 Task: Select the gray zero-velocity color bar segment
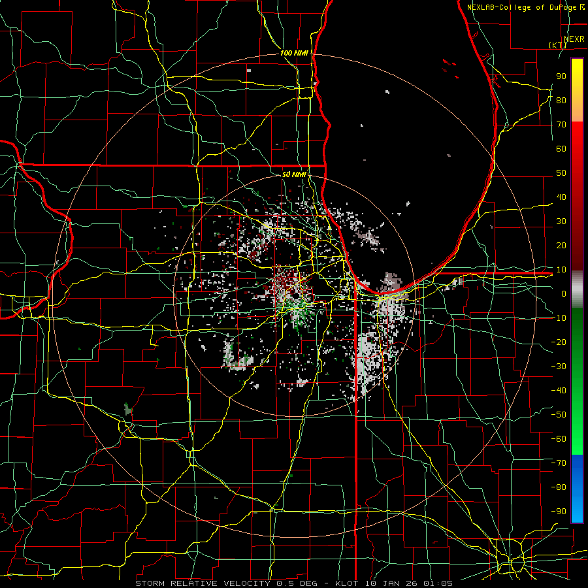[x=577, y=289]
